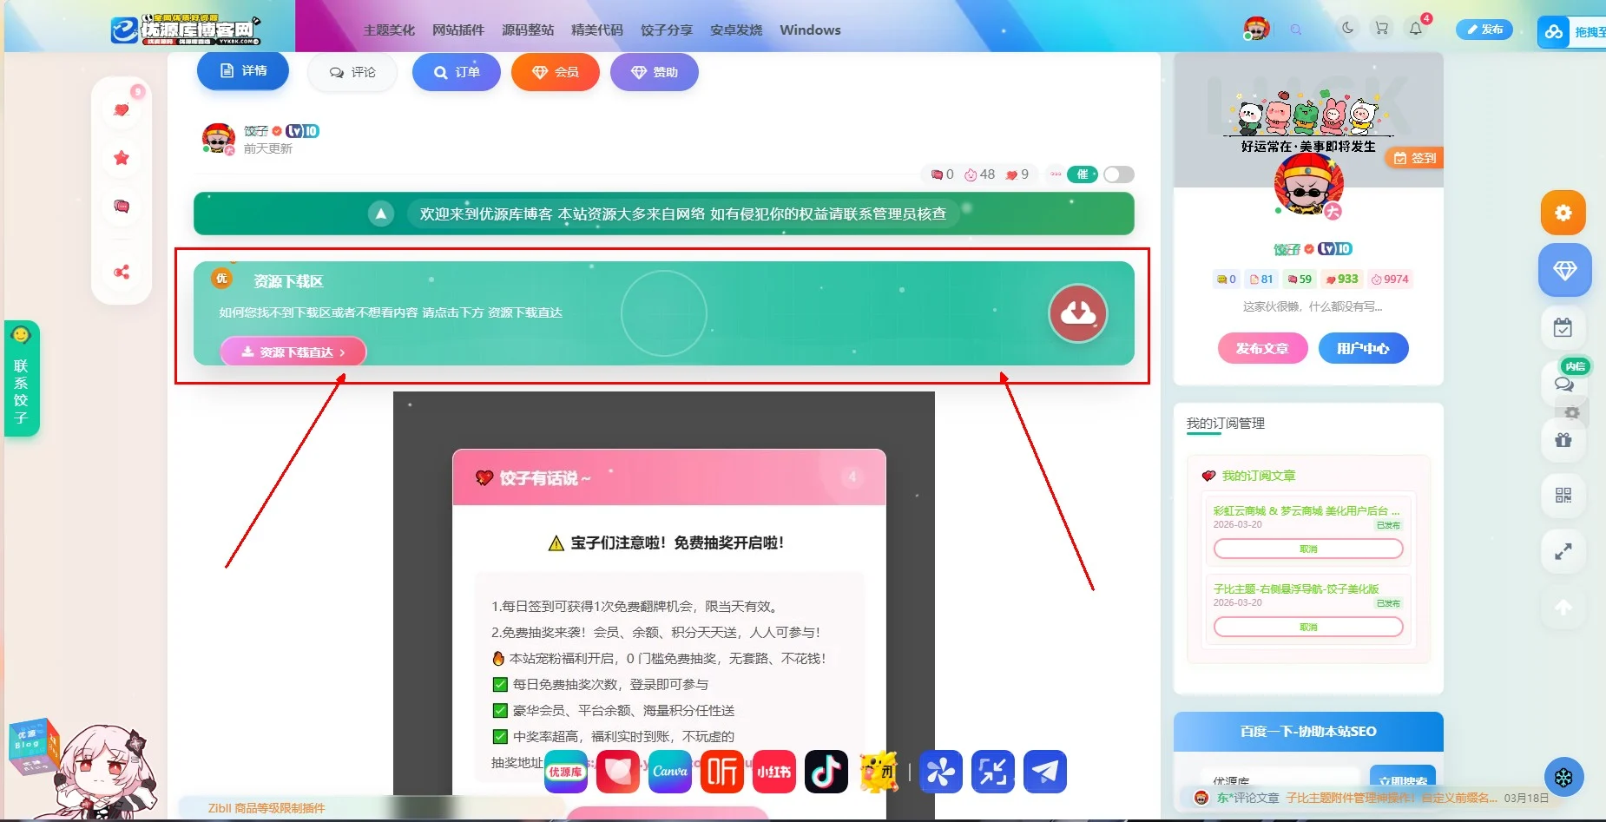This screenshot has height=822, width=1606.
Task: Cancel subscription for 彩虹云商城 article
Action: (1308, 549)
